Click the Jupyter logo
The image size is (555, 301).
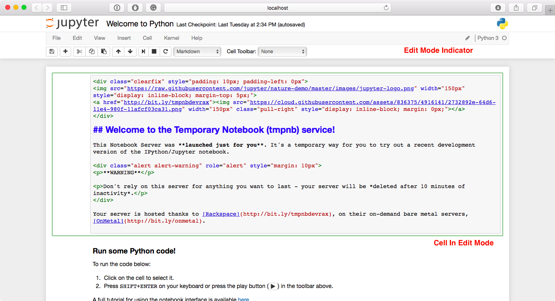[x=72, y=23]
